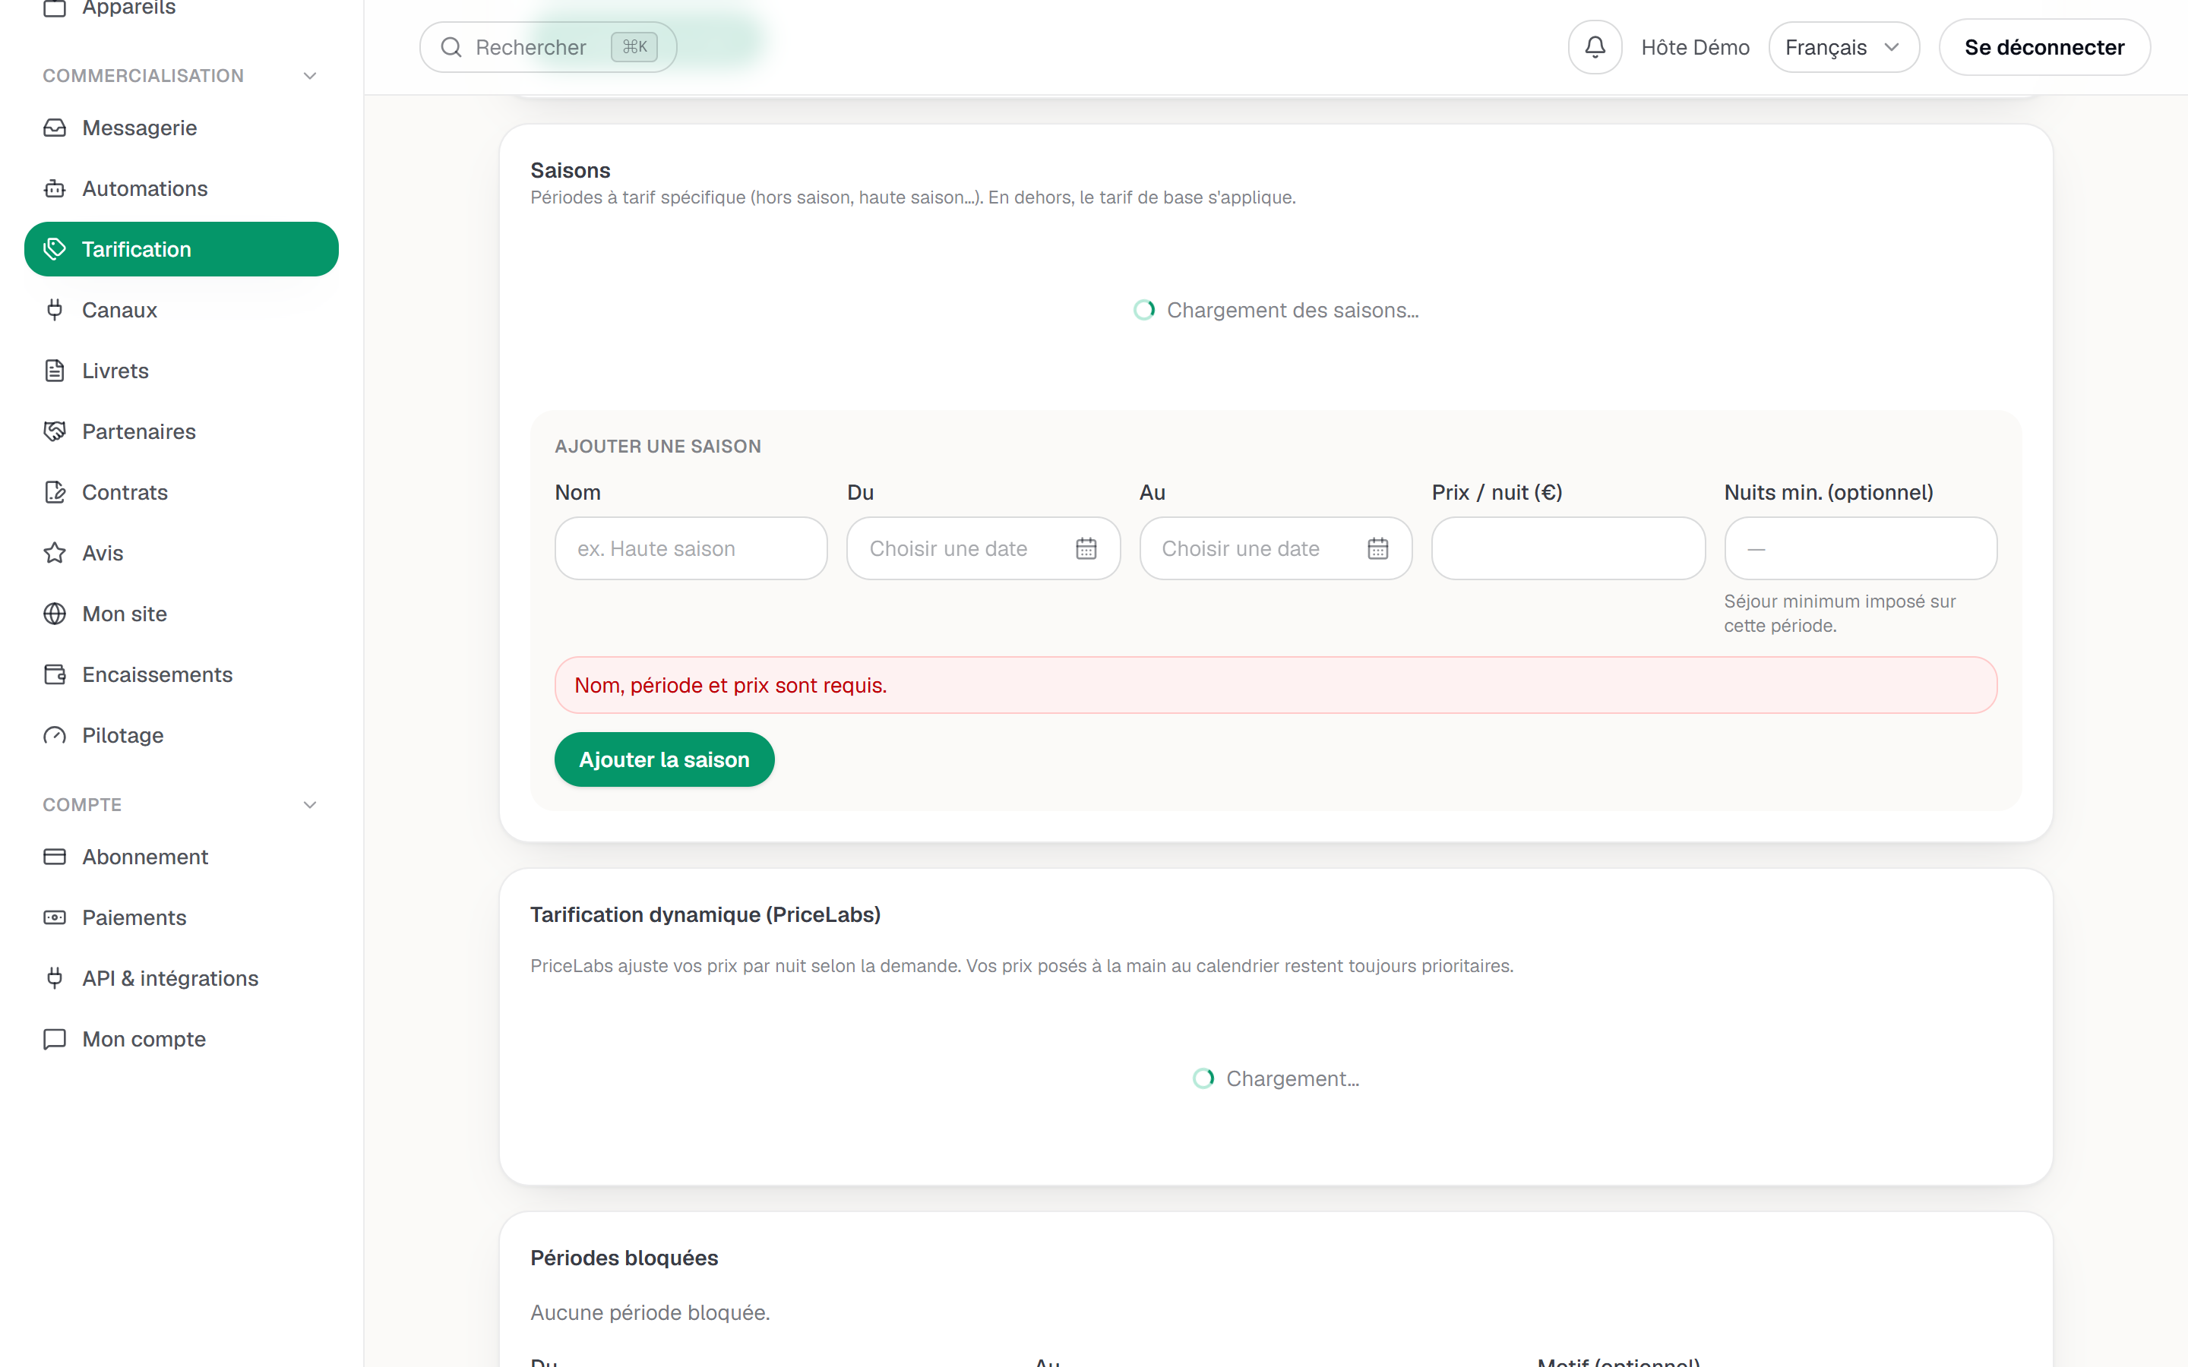
Task: Open calendar picker in the Du field
Action: click(1086, 549)
